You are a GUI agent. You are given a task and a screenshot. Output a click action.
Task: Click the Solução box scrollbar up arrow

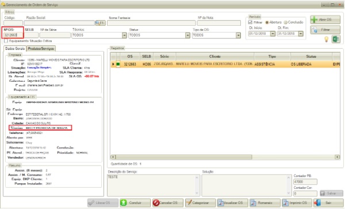coord(289,178)
